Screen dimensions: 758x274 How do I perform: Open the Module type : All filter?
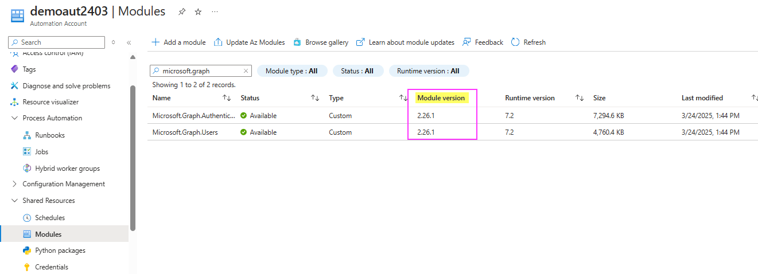[x=292, y=71]
